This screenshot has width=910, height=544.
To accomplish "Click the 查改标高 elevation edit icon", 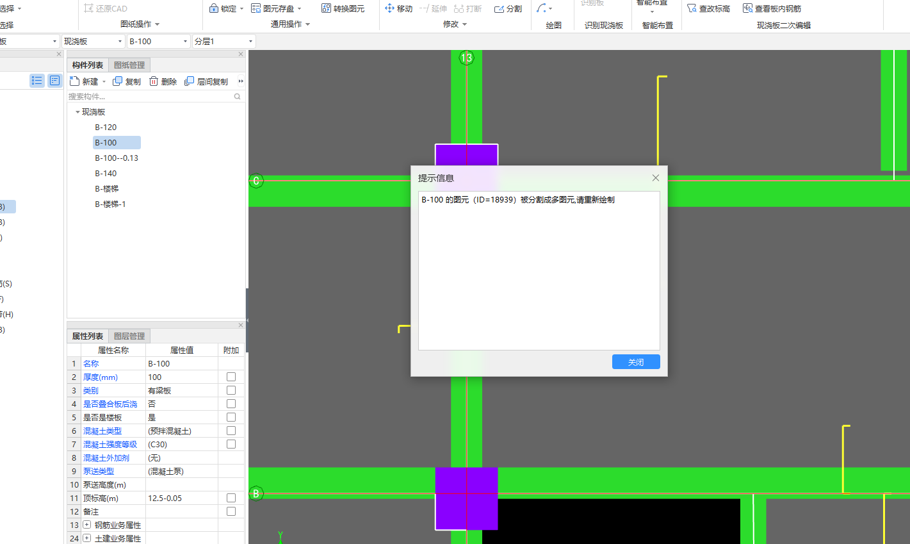I will point(692,8).
